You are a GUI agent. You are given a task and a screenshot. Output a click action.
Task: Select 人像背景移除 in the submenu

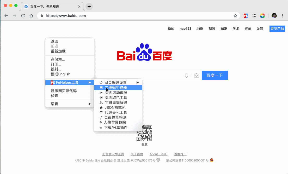point(118,122)
